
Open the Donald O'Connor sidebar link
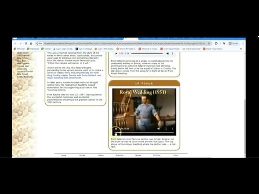(x=25, y=72)
